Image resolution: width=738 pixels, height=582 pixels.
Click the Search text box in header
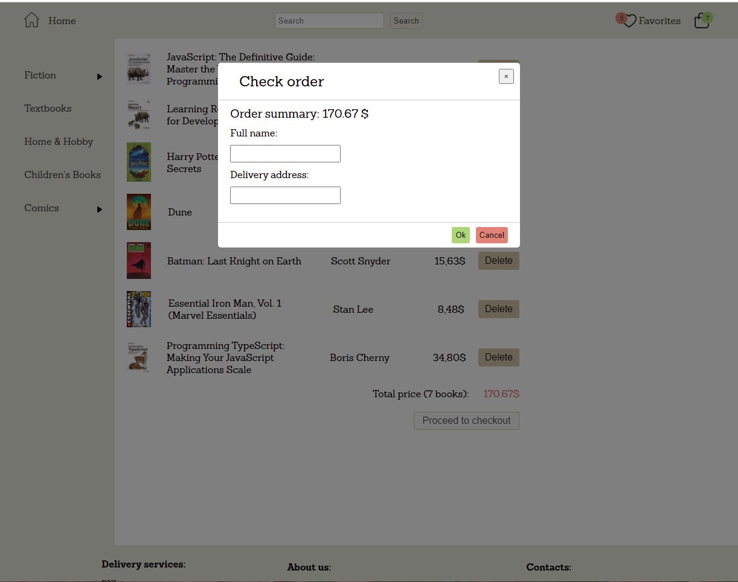coord(329,21)
